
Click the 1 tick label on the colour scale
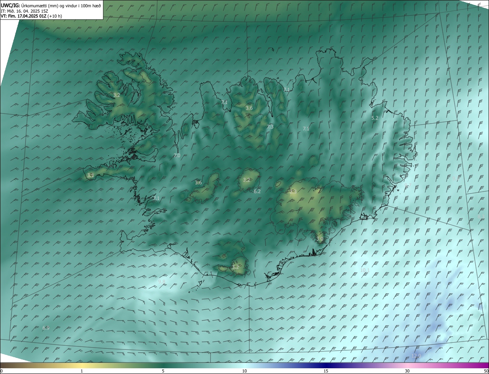pyautogui.click(x=82, y=371)
